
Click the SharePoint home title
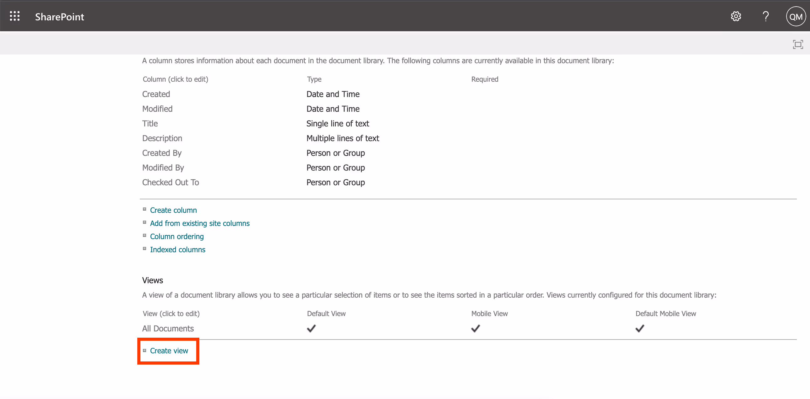point(60,17)
